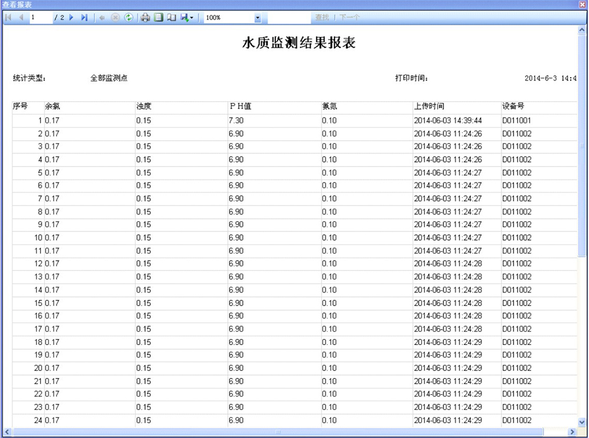This screenshot has height=438, width=589.
Task: Refresh the report
Action: point(128,18)
